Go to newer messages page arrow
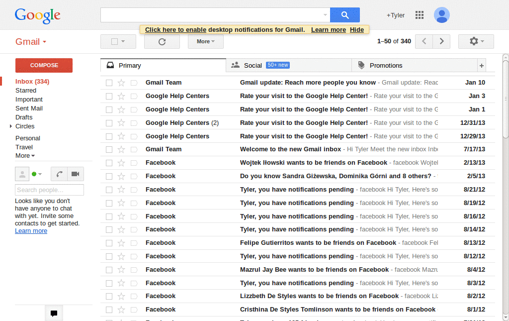Screen dimensions: 509x321 point(424,41)
